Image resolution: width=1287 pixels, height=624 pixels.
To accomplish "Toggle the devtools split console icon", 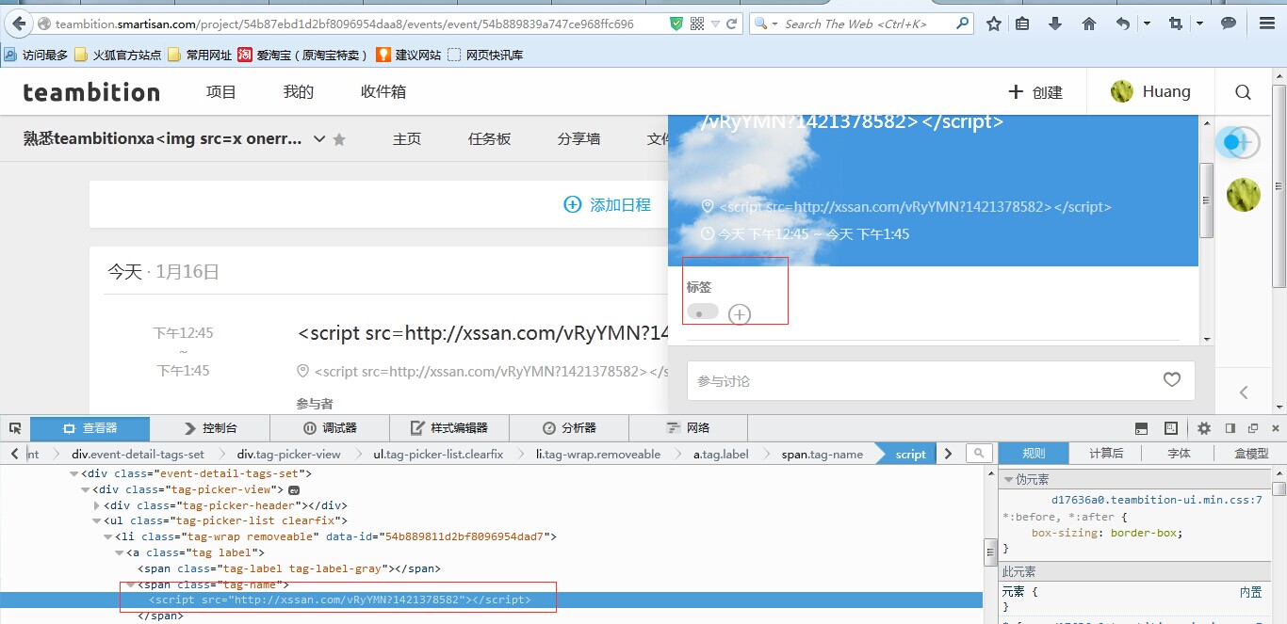I will coord(1141,428).
